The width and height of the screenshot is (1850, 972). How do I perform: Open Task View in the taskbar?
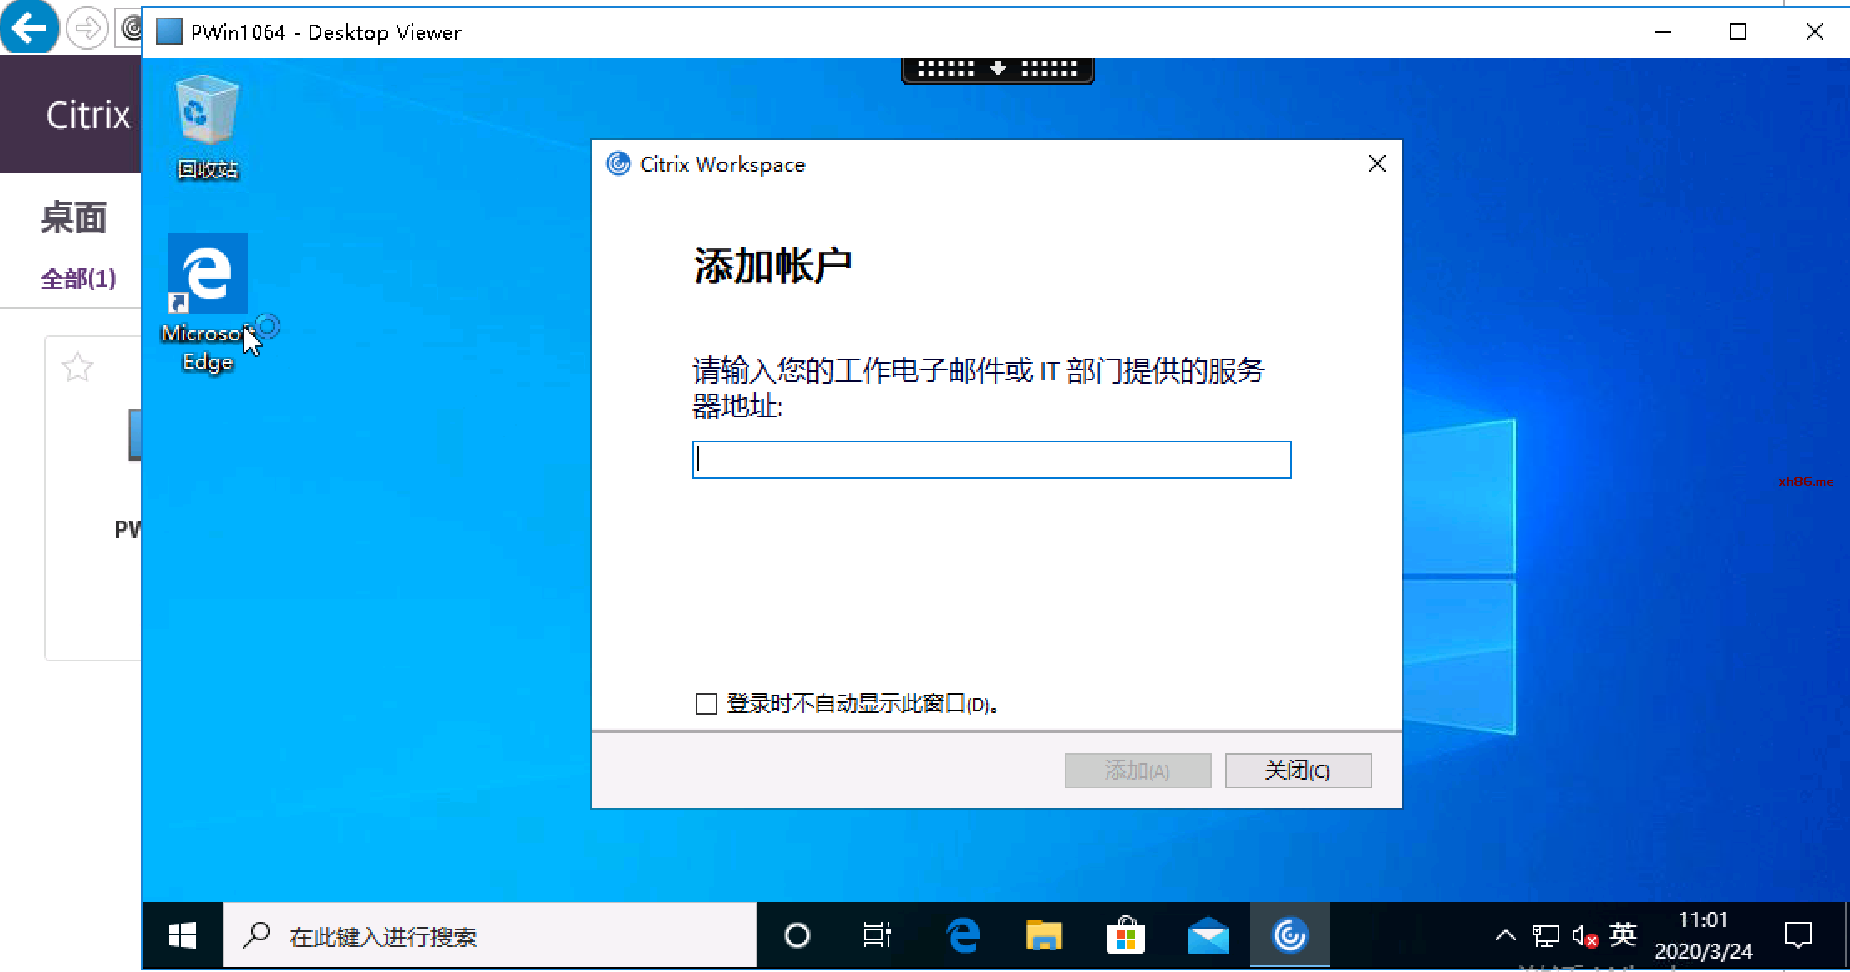(x=877, y=935)
